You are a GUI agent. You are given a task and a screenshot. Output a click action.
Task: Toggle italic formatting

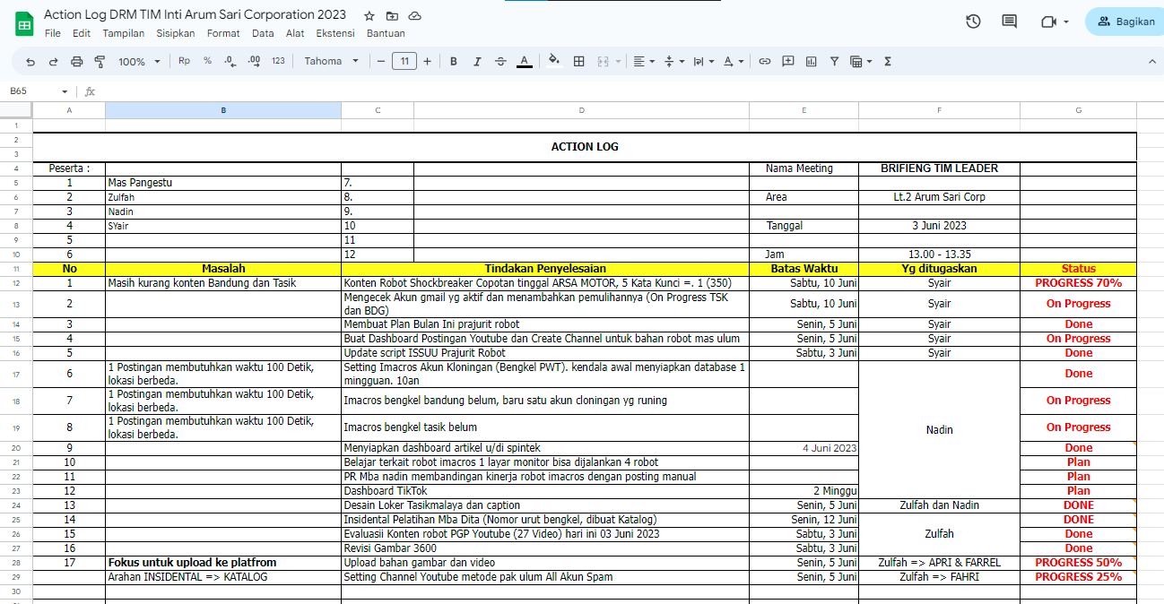477,61
